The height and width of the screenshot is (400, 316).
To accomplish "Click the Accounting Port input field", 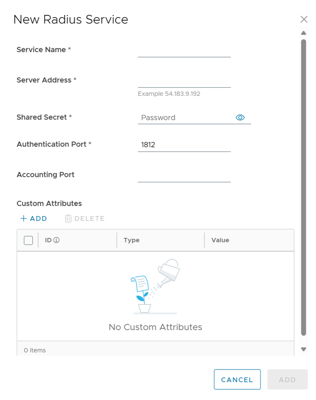I will coord(184,175).
